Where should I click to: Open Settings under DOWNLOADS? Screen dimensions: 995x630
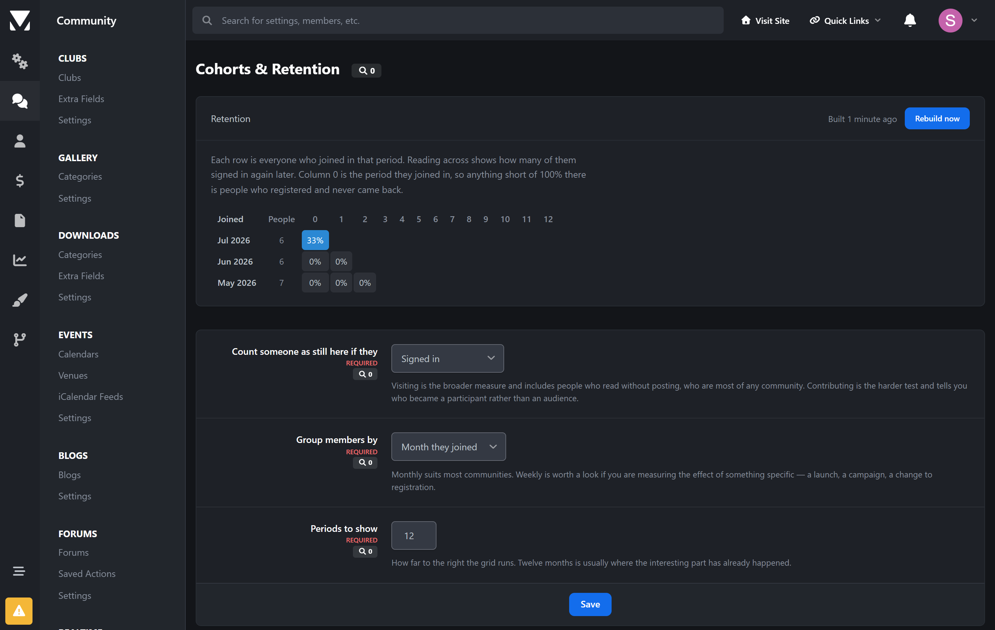(x=74, y=297)
